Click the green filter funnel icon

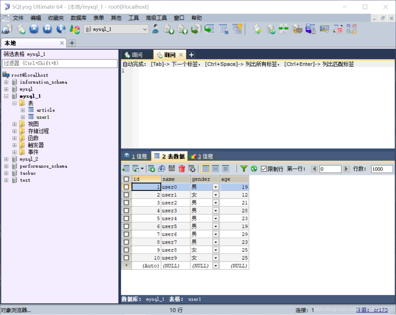[x=244, y=169]
